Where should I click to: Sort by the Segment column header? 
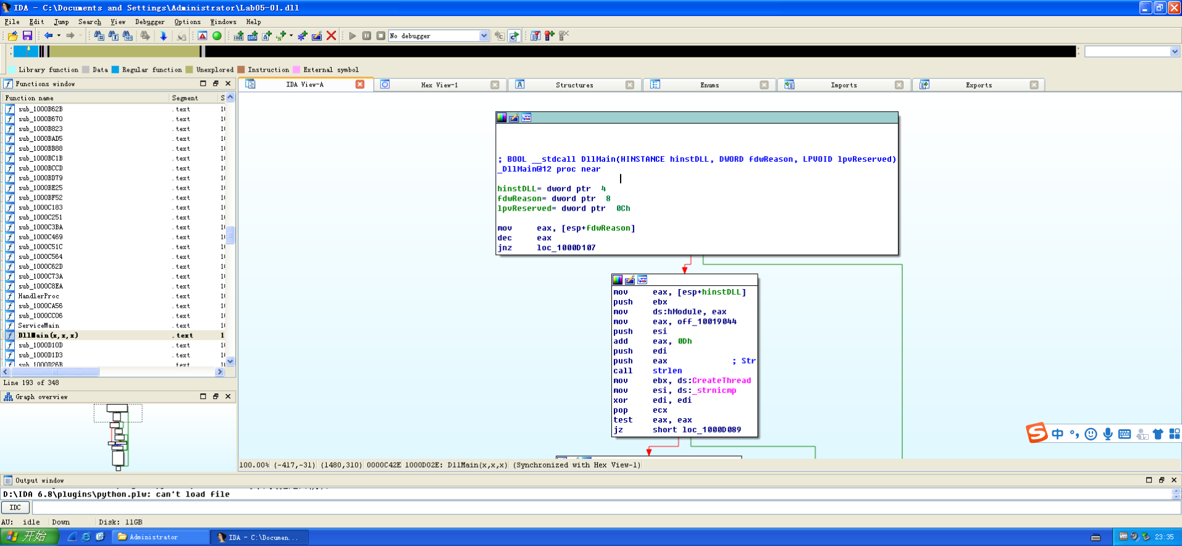(x=194, y=98)
